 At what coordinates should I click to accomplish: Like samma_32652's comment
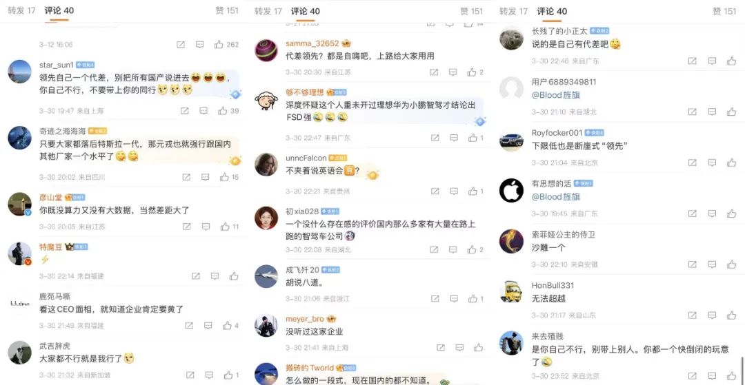[472, 72]
